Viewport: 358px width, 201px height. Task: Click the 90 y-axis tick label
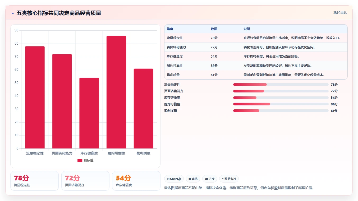coord(16,30)
